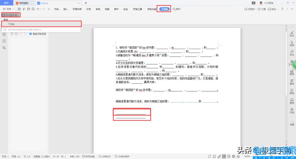
Task: Switch to the 首页 home tab
Action: [6, 3]
